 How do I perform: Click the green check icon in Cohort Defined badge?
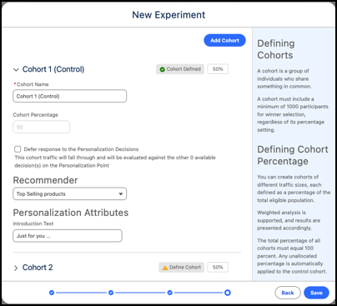click(163, 69)
